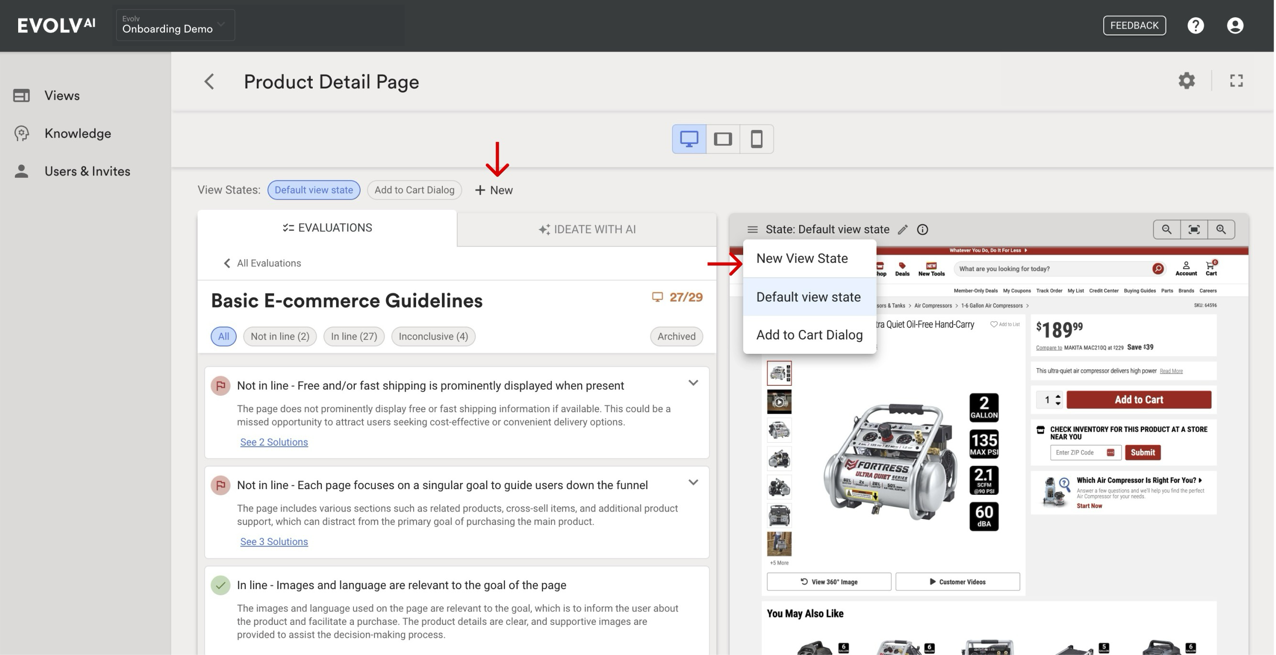Expand the free shipping evaluation card
The width and height of the screenshot is (1276, 655).
[x=693, y=382]
